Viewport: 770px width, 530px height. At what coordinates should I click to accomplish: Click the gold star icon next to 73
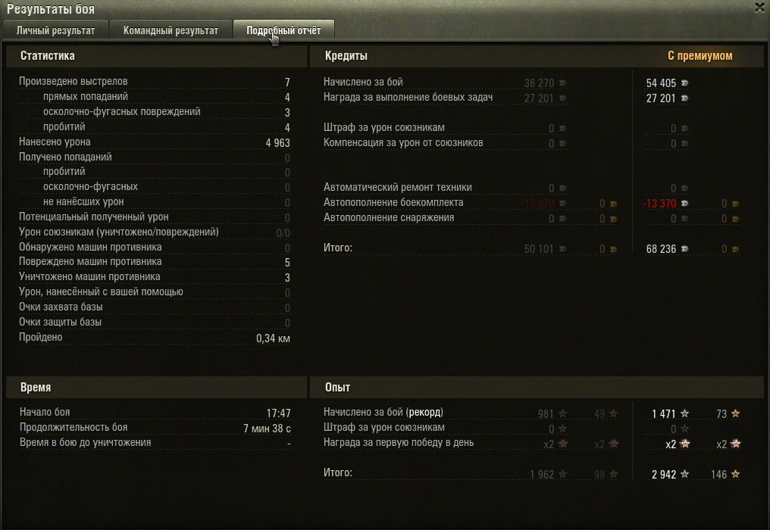click(735, 413)
